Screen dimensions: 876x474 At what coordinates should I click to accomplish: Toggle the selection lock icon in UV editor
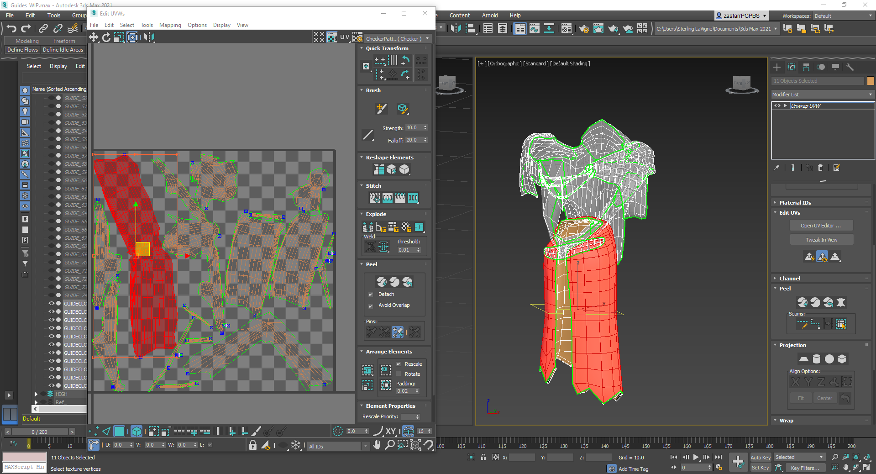[x=252, y=445]
